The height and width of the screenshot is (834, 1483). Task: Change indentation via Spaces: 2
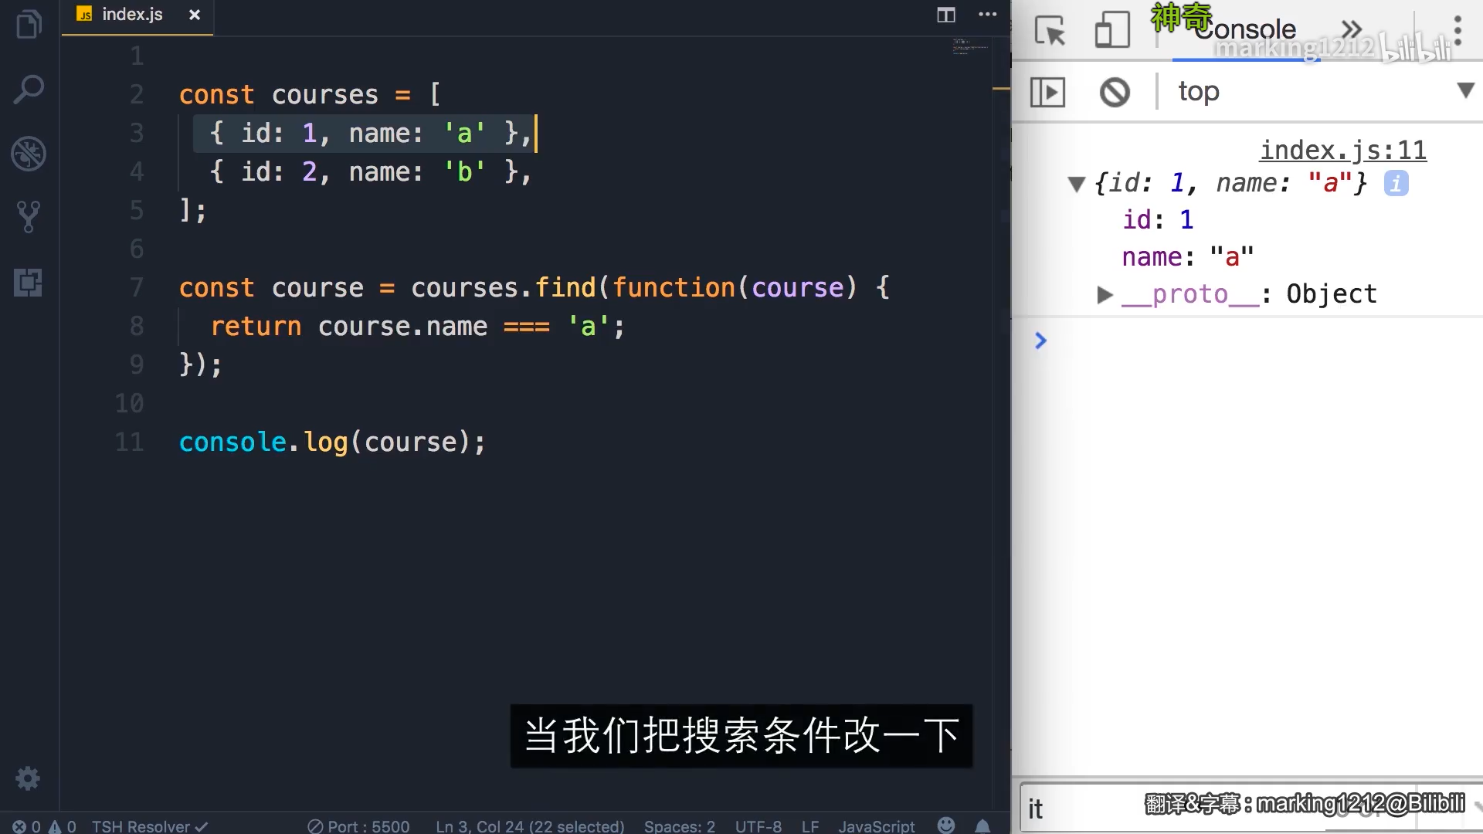click(x=680, y=826)
